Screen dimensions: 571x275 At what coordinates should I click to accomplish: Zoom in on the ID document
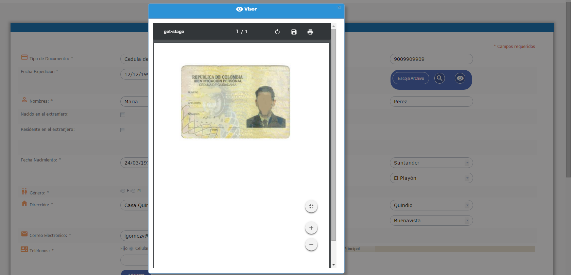click(x=311, y=228)
